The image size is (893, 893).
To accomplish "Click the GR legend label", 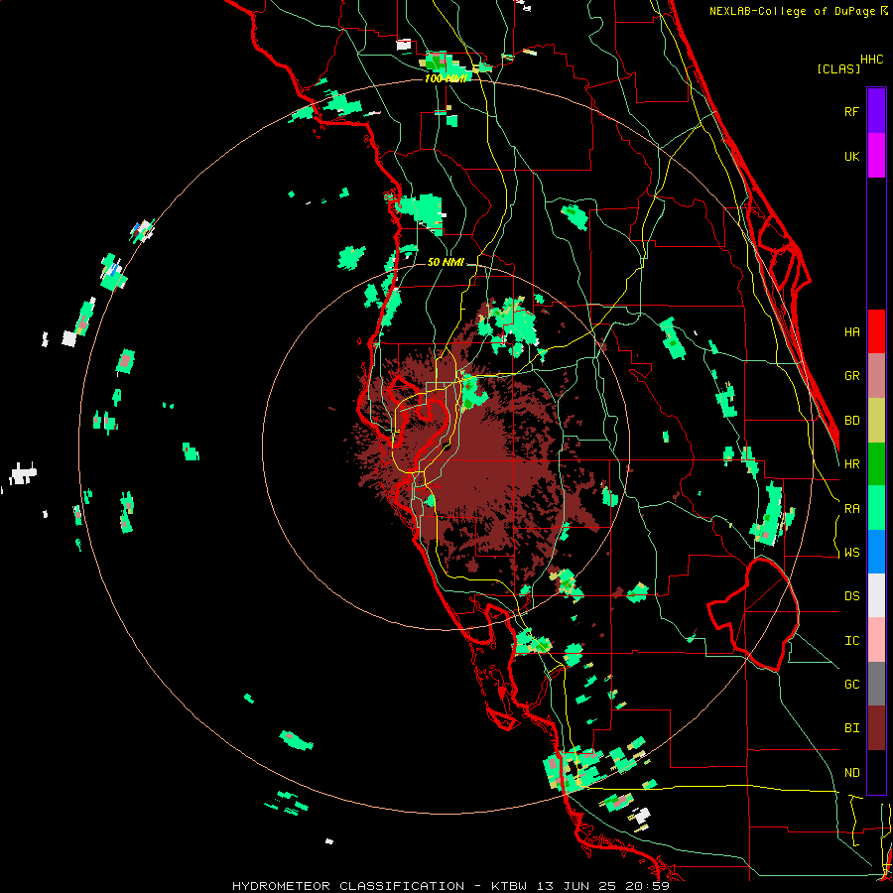I will pyautogui.click(x=851, y=376).
